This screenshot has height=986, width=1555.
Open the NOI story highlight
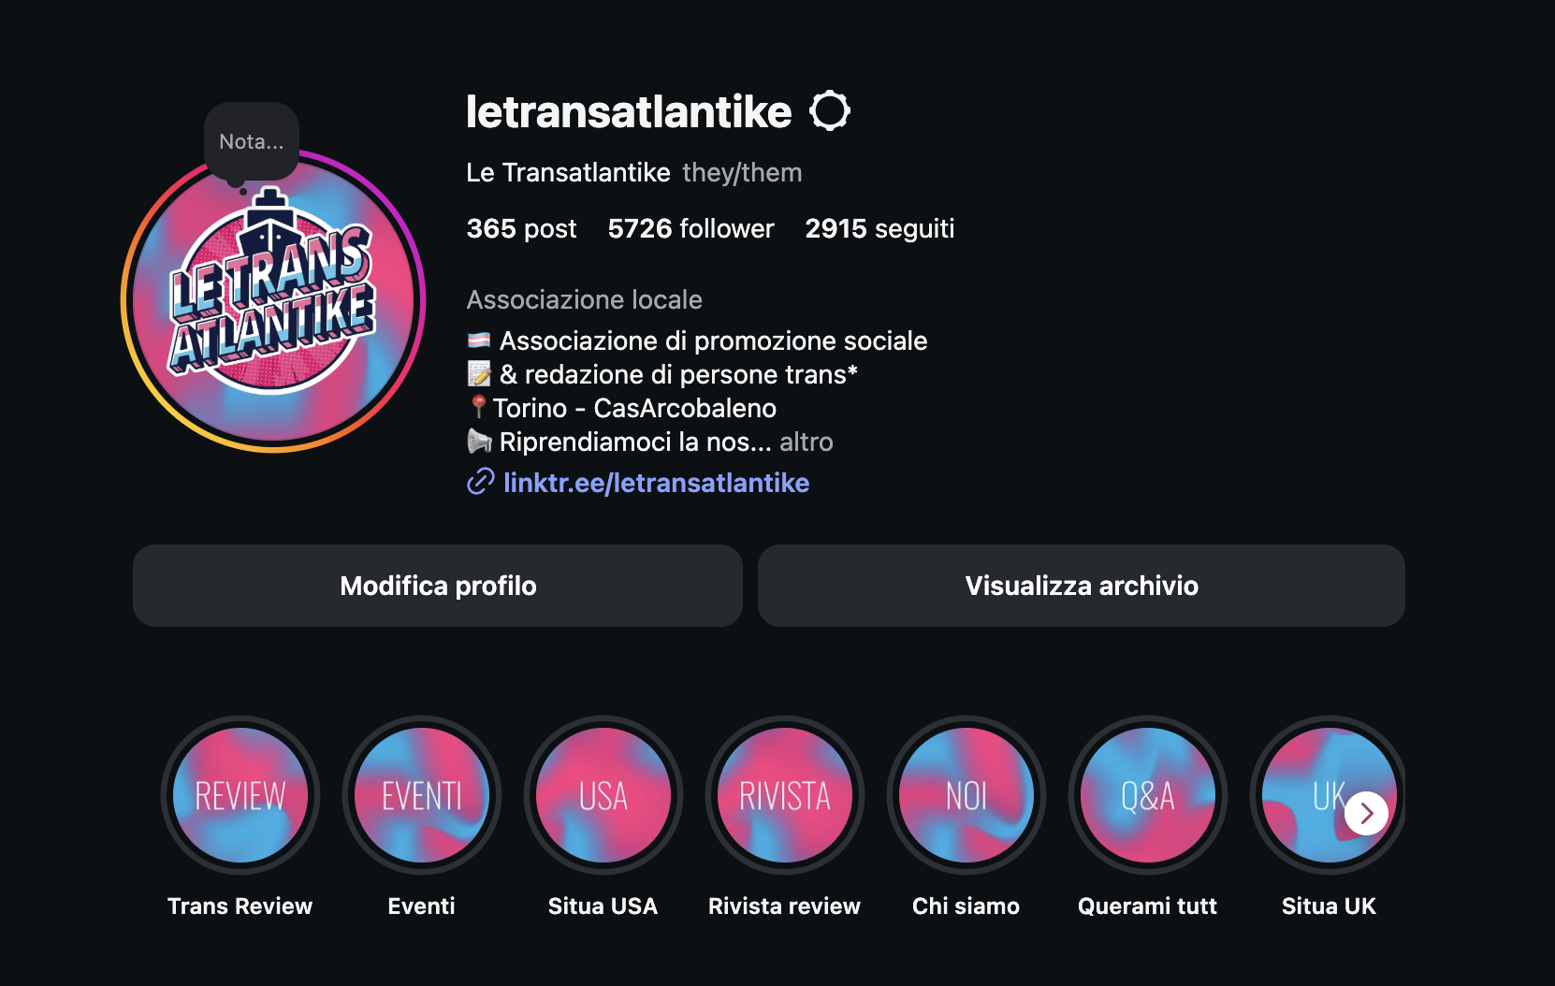tap(966, 795)
